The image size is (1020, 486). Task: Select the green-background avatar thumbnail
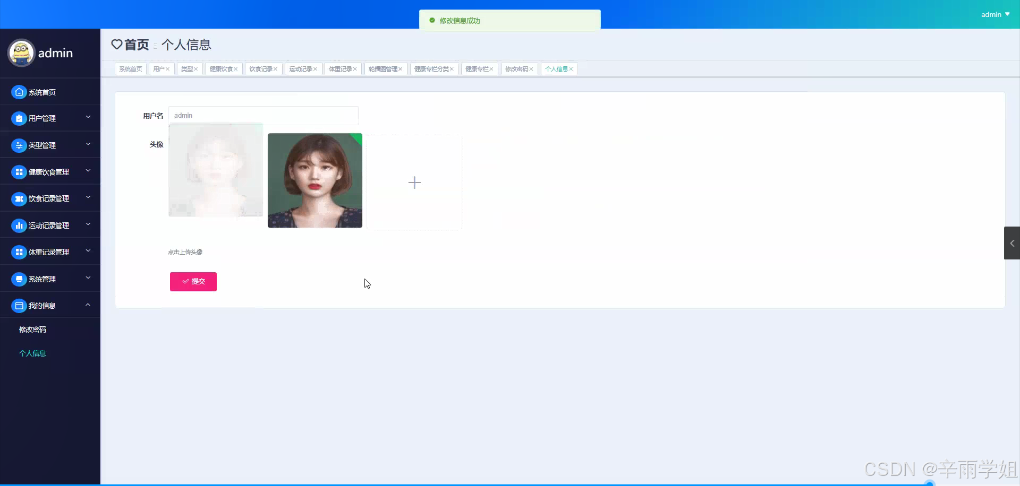(x=314, y=180)
